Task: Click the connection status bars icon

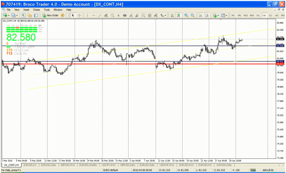Action: tap(253, 170)
